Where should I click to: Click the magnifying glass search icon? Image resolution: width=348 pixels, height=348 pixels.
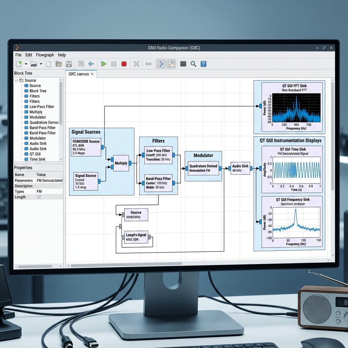click(193, 64)
